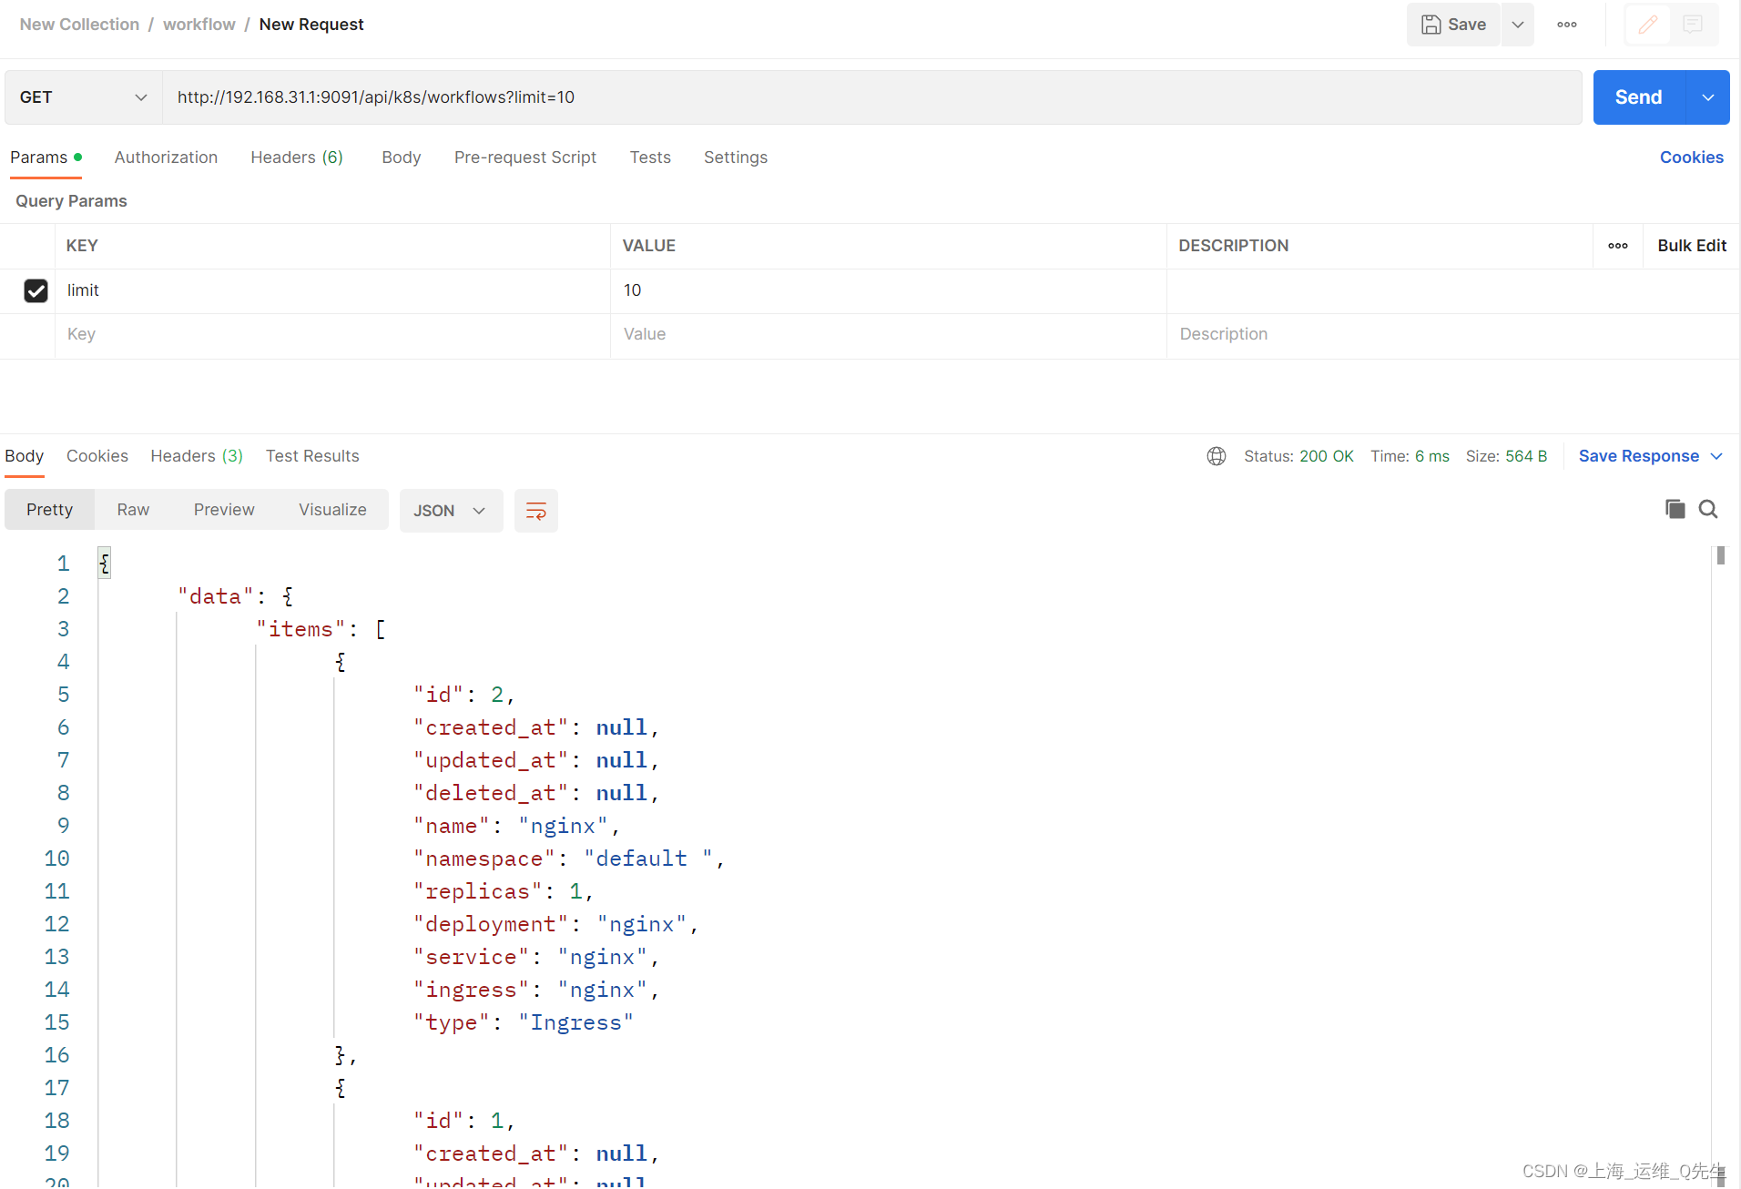The width and height of the screenshot is (1741, 1189).
Task: Click New Collection in breadcrumb
Action: click(x=79, y=25)
